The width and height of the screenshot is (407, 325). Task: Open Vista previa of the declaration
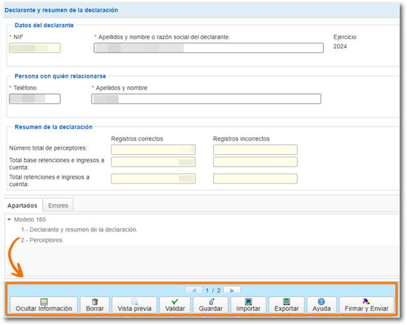(135, 305)
